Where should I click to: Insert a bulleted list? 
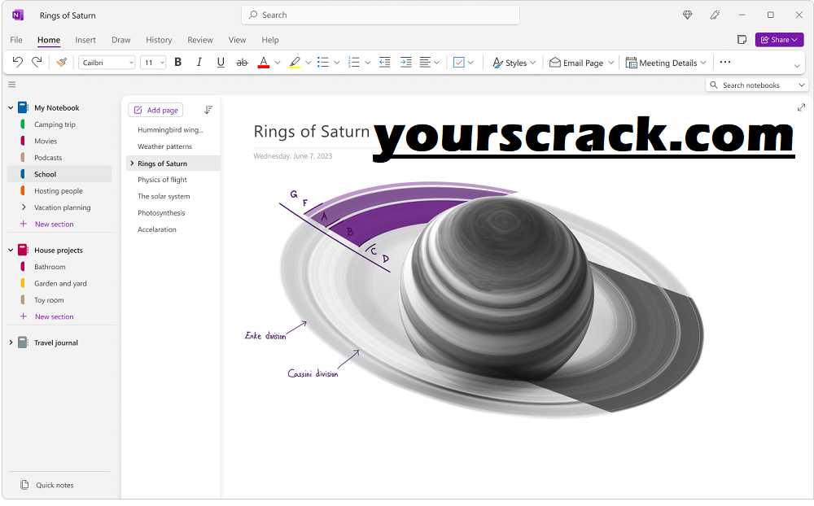pos(323,63)
